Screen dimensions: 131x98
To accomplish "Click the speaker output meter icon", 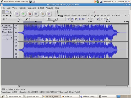I will click(x=59, y=16).
